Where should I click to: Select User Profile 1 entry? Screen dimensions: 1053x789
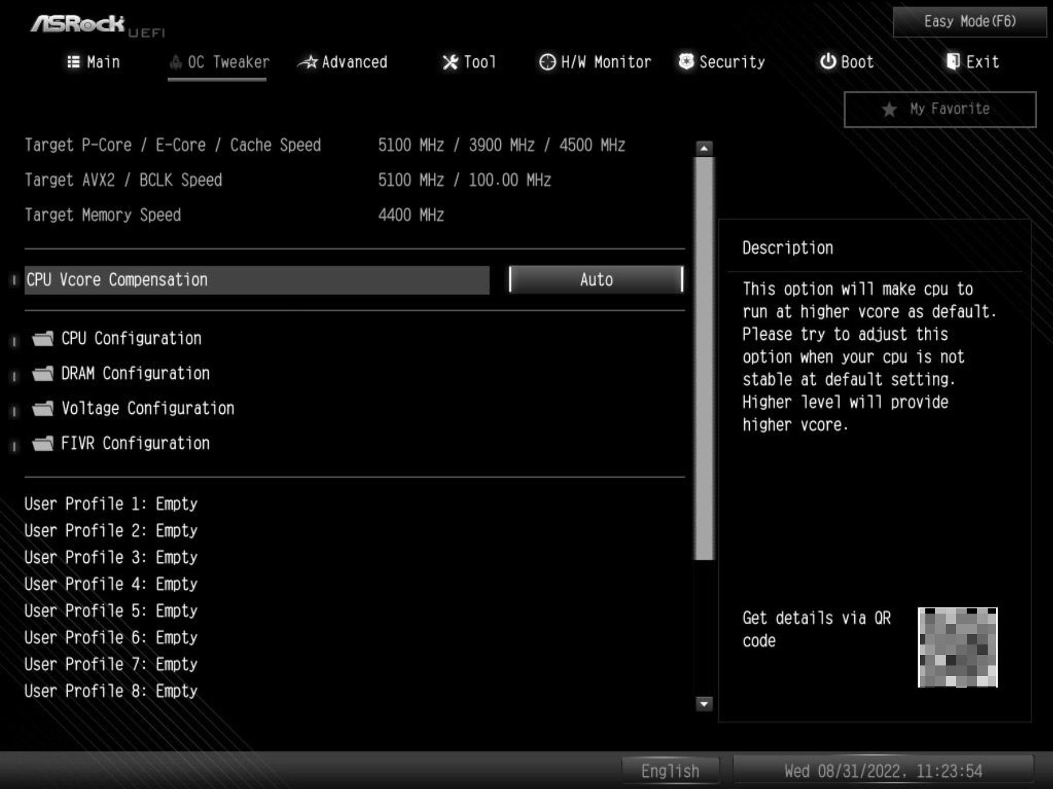coord(111,503)
